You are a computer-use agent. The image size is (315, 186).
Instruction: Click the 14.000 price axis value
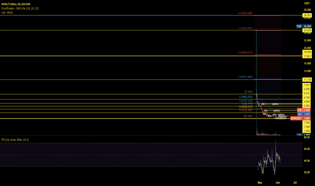pyautogui.click(x=307, y=71)
